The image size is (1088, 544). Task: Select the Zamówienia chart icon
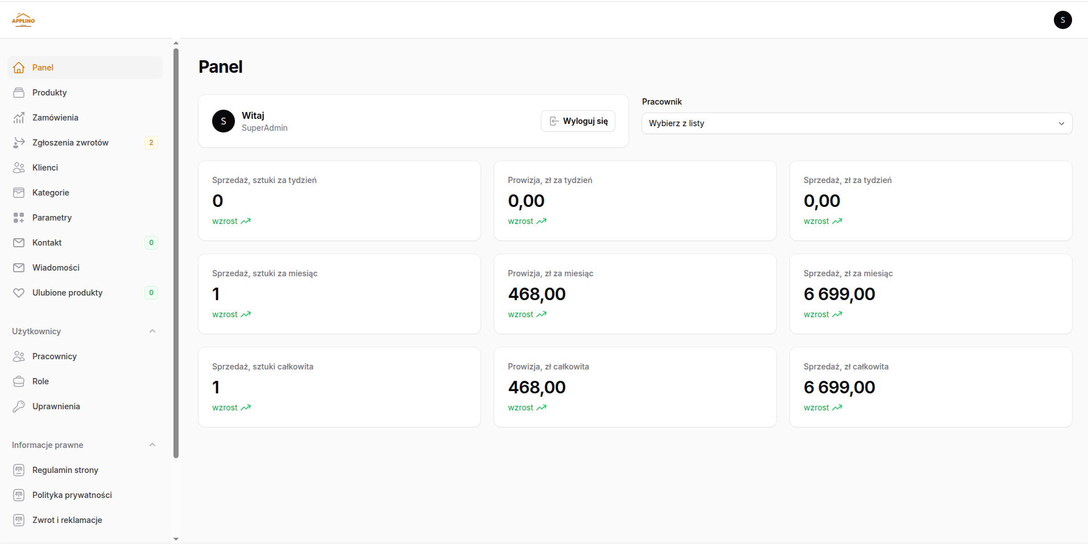(x=19, y=118)
